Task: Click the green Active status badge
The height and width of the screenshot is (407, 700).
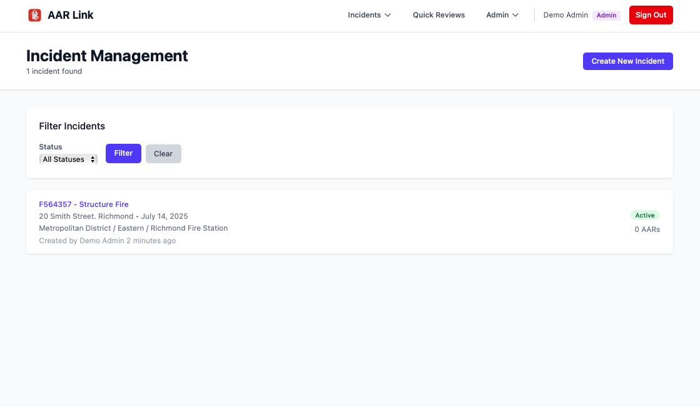Action: click(x=645, y=215)
